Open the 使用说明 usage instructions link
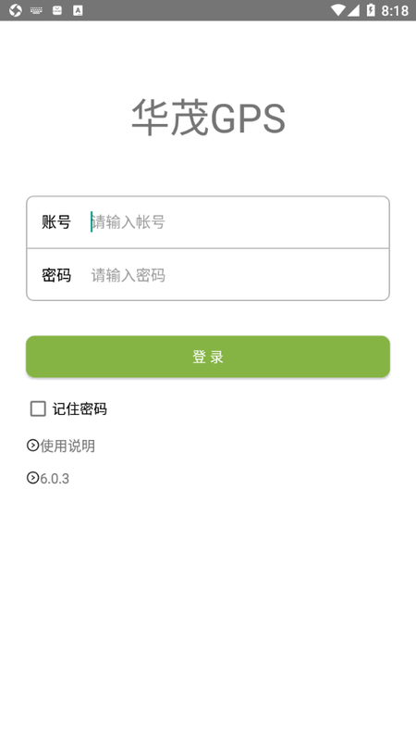Screen dimensions: 416x741 click(67, 446)
